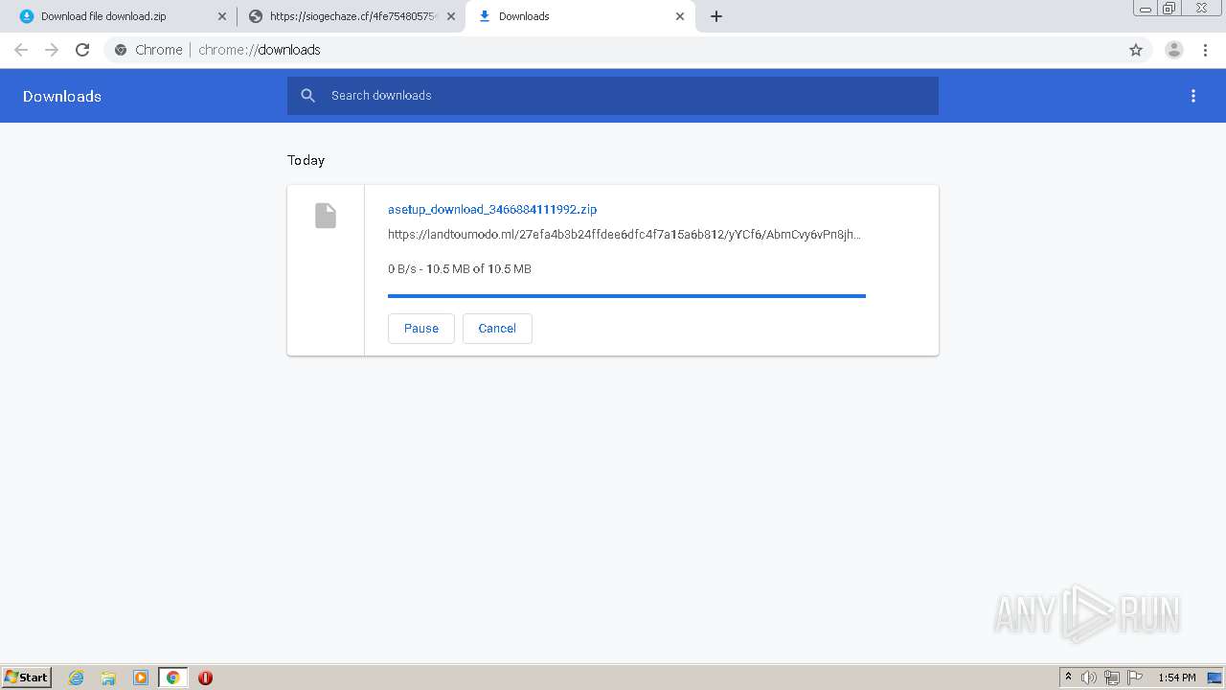Open the asetup_download_3466884111992.zip file link
This screenshot has width=1226, height=690.
(492, 209)
